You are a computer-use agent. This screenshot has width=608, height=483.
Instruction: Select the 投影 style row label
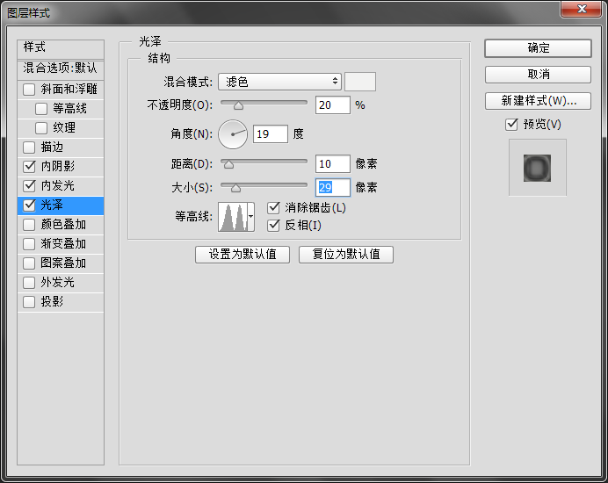tap(52, 301)
